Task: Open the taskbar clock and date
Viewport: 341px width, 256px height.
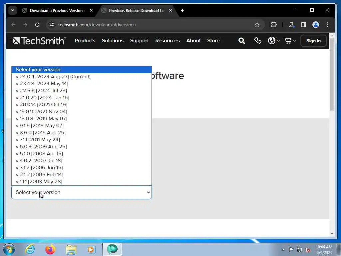Action: [324, 250]
